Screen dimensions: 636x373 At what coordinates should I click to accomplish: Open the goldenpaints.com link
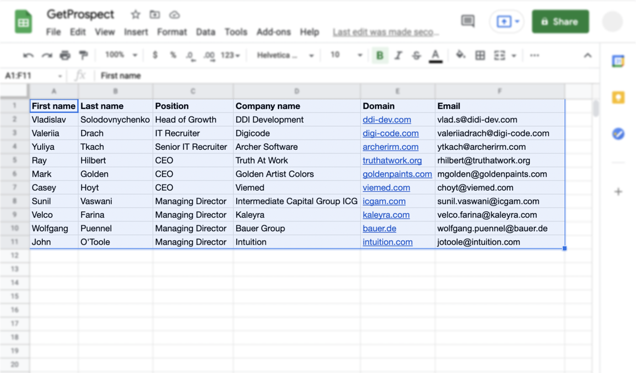[x=397, y=174]
